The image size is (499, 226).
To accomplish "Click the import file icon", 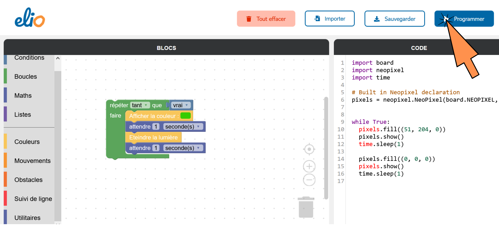I will pyautogui.click(x=317, y=19).
